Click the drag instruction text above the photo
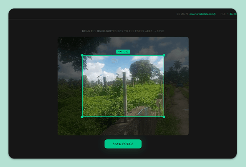Viewport: 246px width, 167px height. pos(123,31)
